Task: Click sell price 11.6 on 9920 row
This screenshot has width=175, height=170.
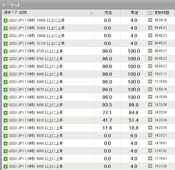Action: 107,128
